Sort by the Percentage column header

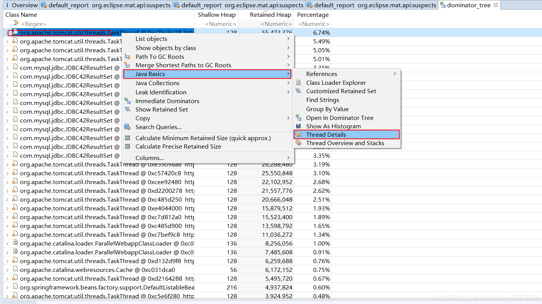312,15
